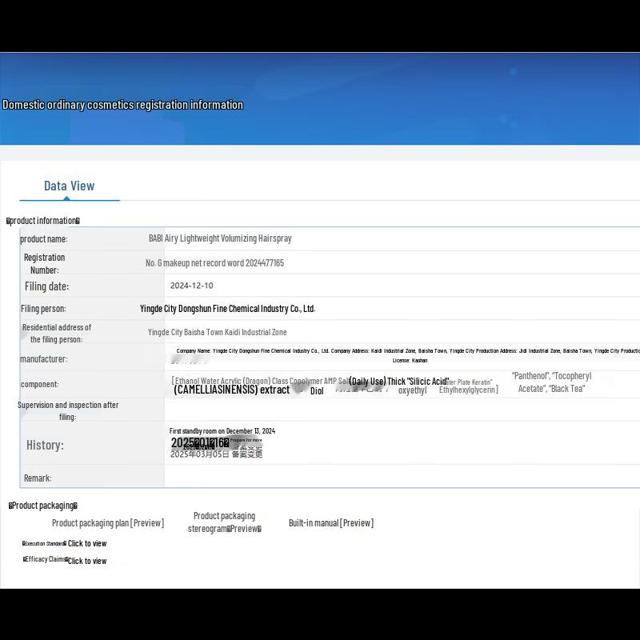Switch to the Data View tab
Viewport: 640px width, 640px height.
[x=69, y=186]
